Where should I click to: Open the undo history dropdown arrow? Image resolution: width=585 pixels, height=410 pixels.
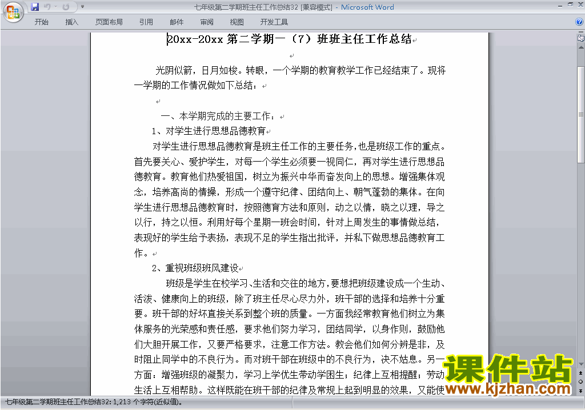click(55, 7)
